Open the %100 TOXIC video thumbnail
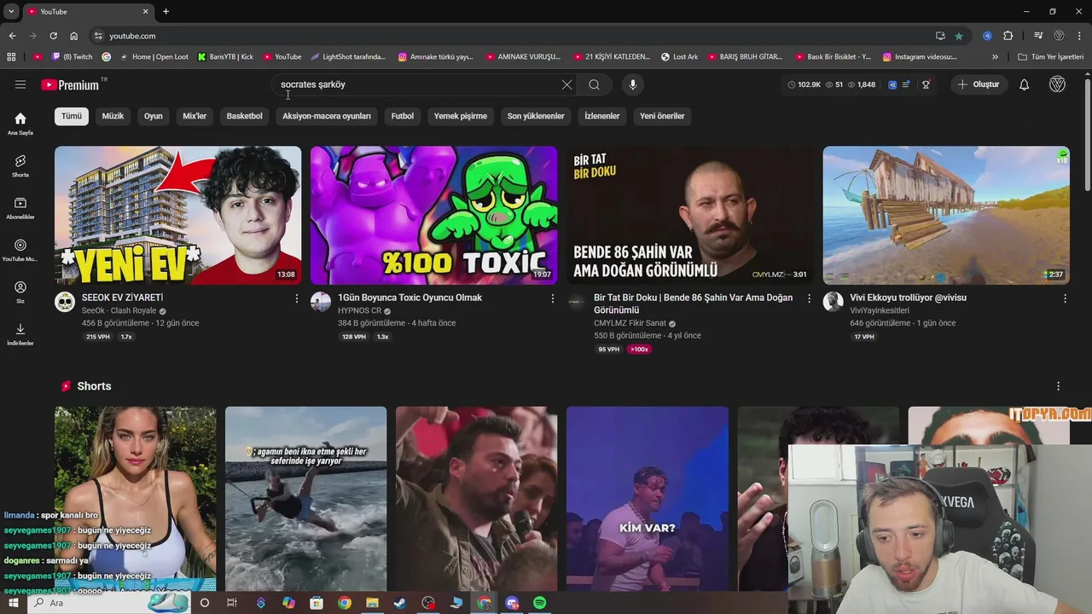Screen dimensions: 1092x614 (x=433, y=216)
